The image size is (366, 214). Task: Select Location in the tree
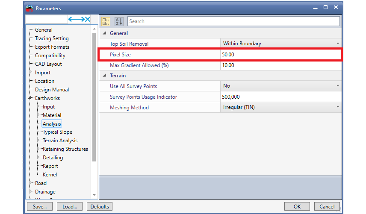pos(44,81)
